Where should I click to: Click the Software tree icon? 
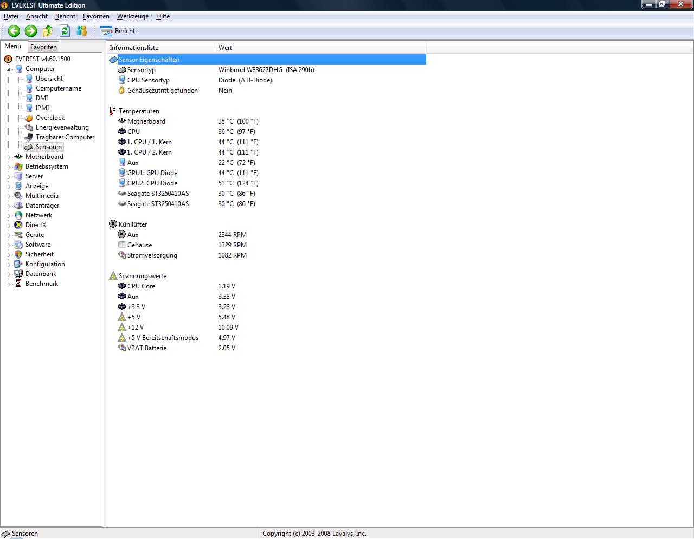tap(18, 245)
